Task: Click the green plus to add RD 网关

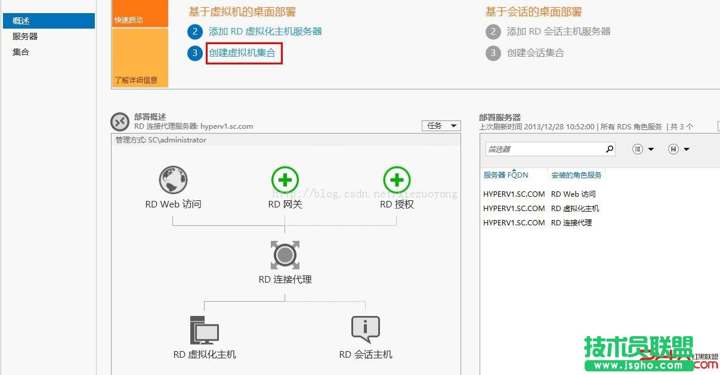Action: pyautogui.click(x=285, y=180)
